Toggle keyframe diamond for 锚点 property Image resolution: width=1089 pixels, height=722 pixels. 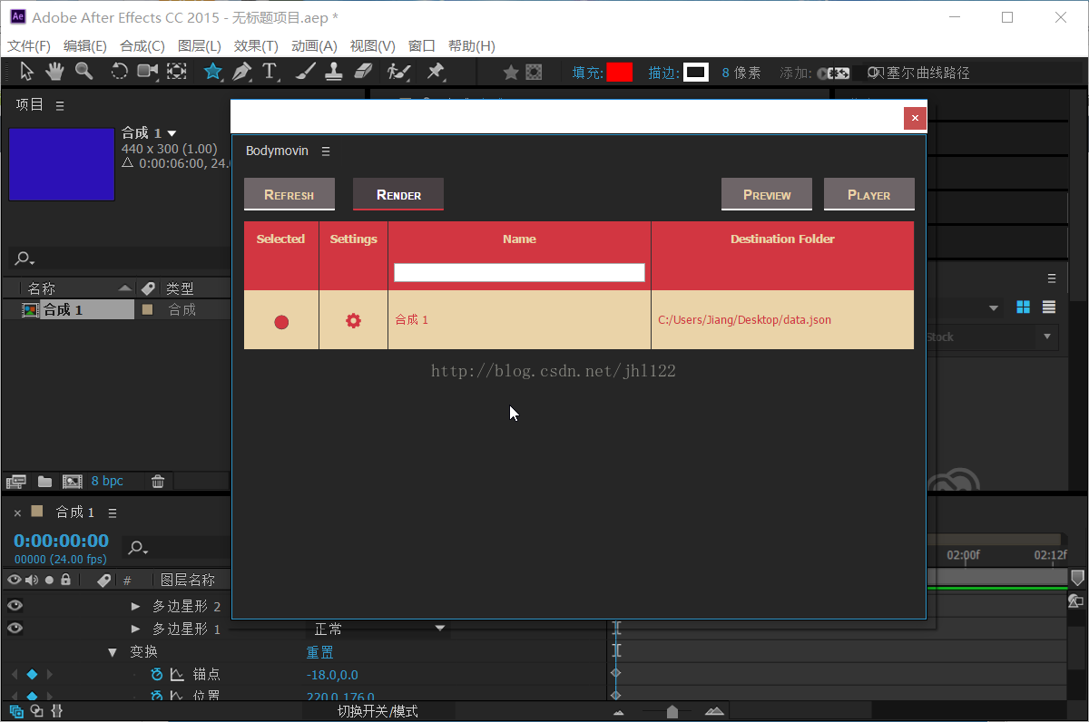32,674
